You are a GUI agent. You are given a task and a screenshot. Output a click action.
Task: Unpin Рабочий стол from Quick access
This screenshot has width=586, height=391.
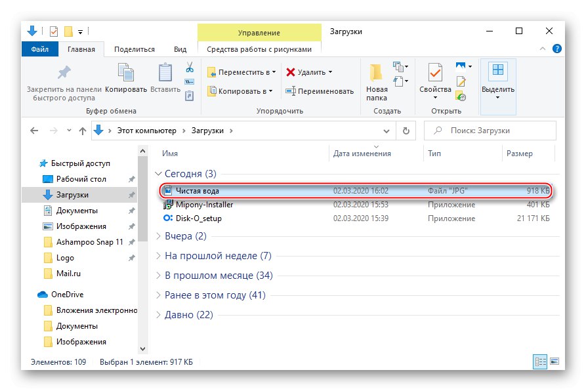click(x=131, y=179)
